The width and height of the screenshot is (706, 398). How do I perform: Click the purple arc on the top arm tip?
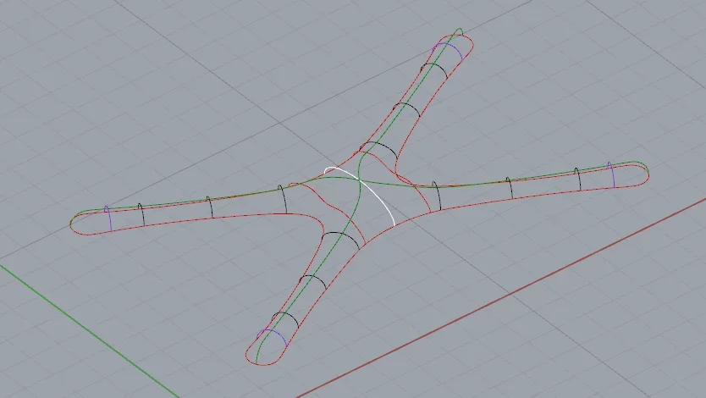(449, 47)
